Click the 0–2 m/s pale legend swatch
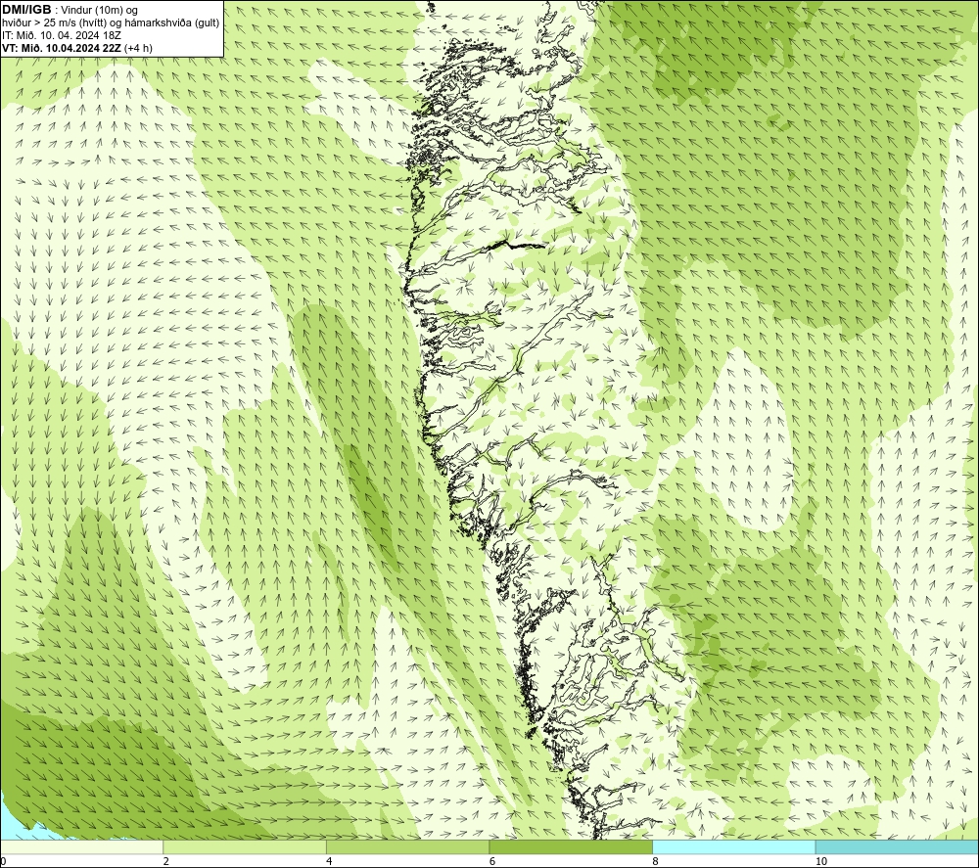This screenshot has width=979, height=868. coord(82,847)
